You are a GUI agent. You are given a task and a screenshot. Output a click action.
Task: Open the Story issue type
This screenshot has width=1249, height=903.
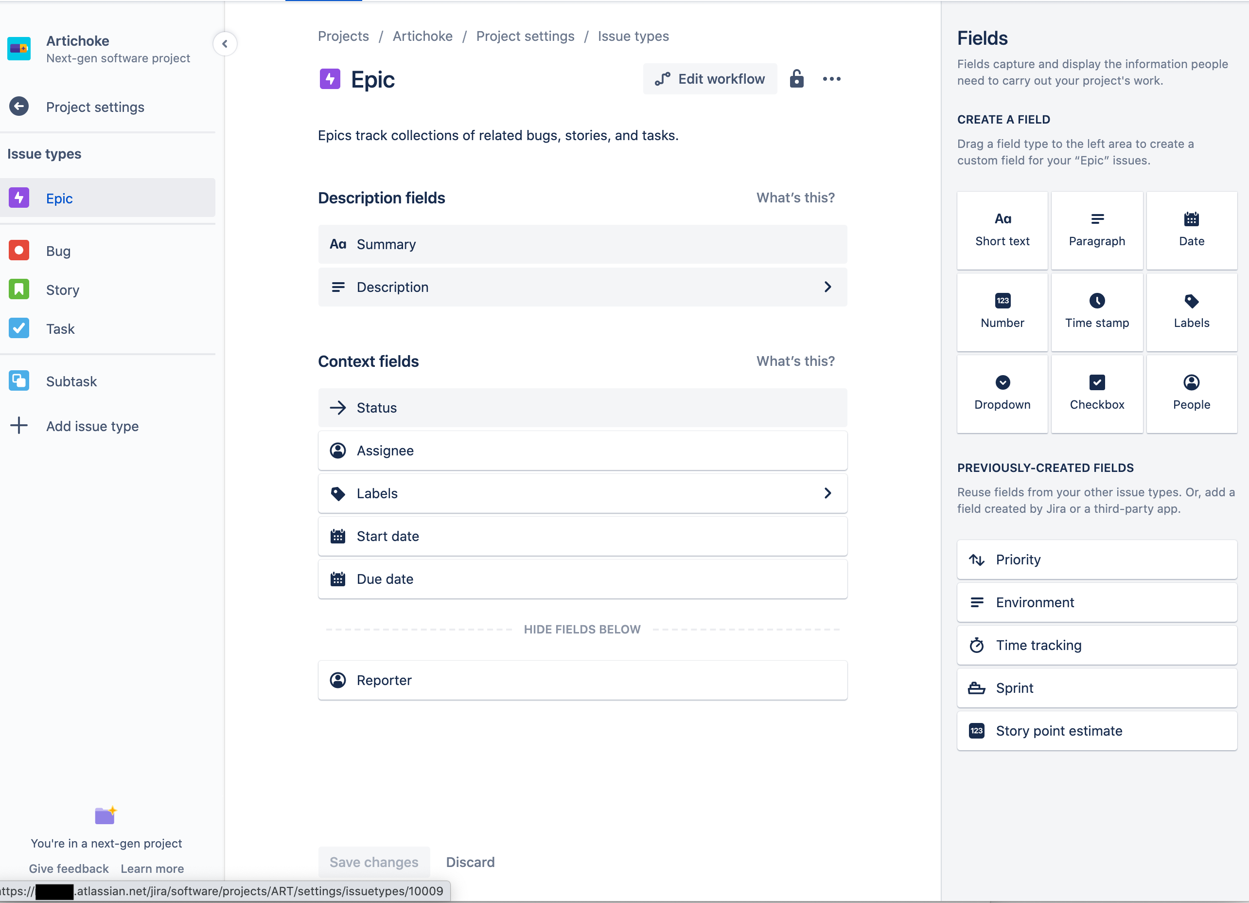coord(62,289)
